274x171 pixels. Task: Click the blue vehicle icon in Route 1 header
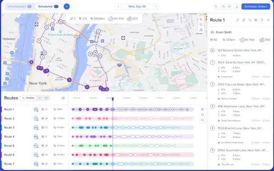(x=255, y=20)
